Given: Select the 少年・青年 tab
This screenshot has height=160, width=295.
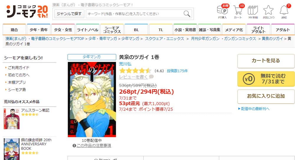Looking at the screenshot, I should click(x=39, y=30).
